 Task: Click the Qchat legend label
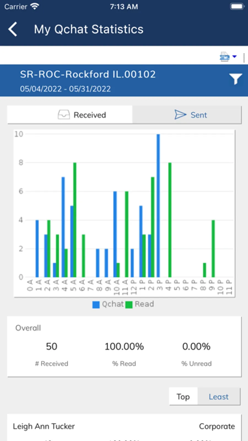tap(113, 304)
